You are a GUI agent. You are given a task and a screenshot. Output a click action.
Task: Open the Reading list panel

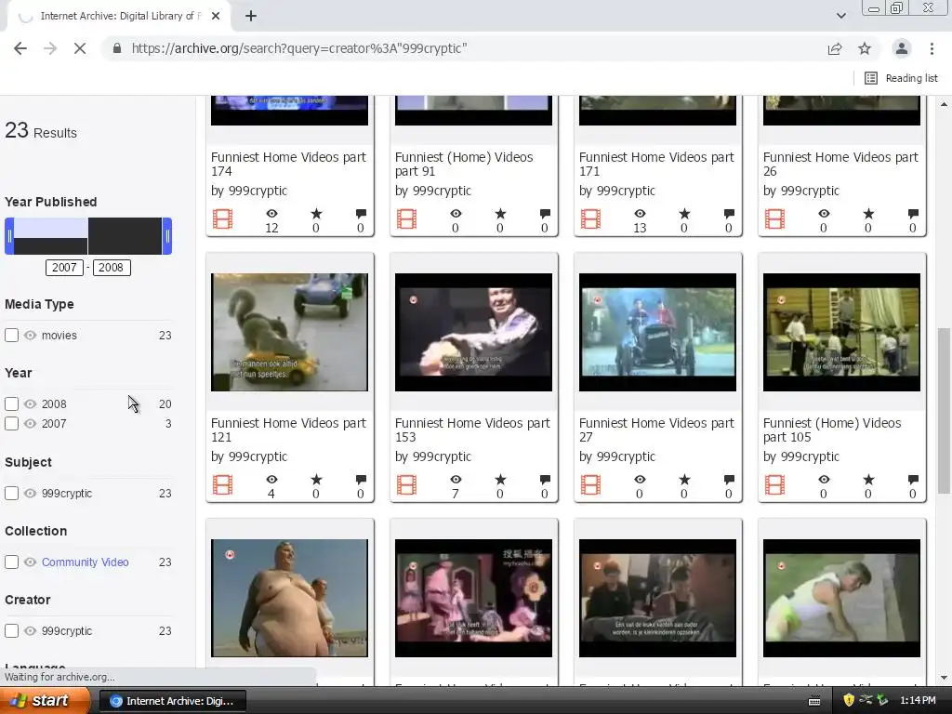point(901,78)
